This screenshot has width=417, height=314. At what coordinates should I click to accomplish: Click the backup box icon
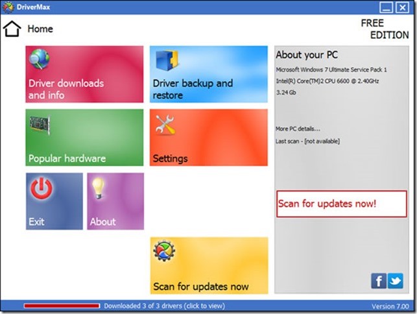[x=167, y=60]
